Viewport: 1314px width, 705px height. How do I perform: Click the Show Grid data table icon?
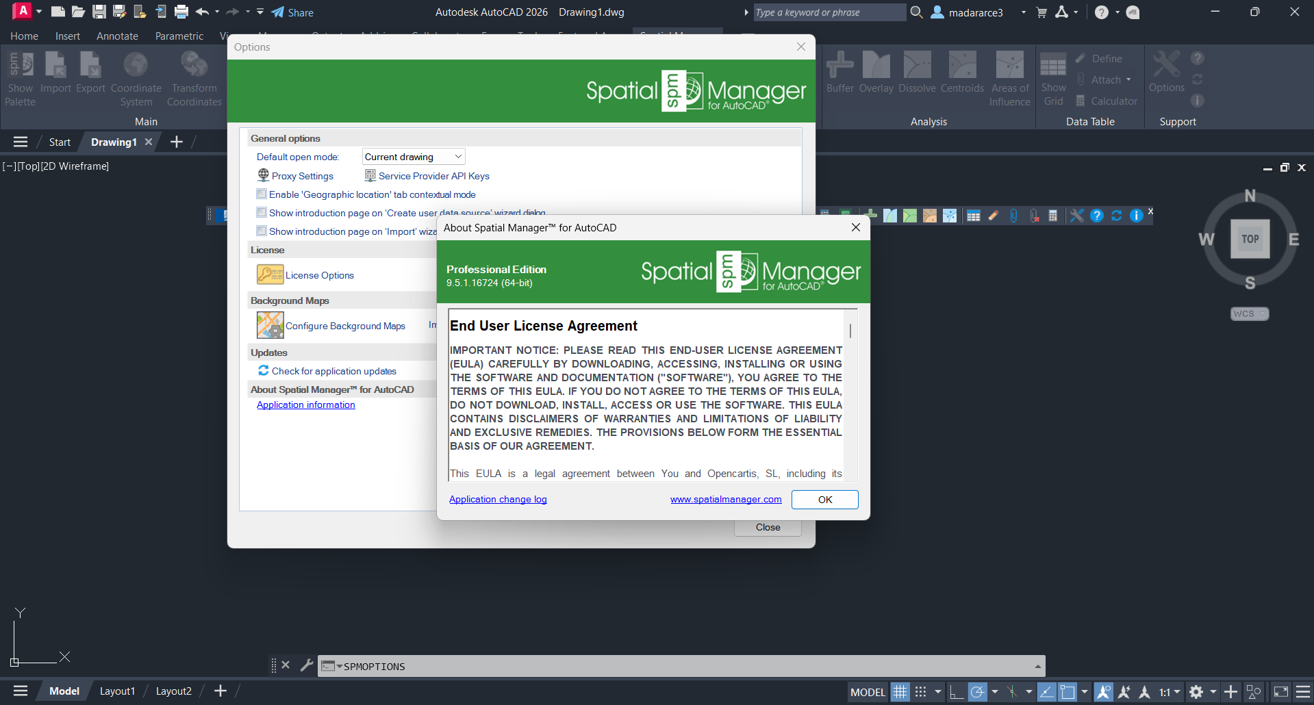tap(1053, 79)
